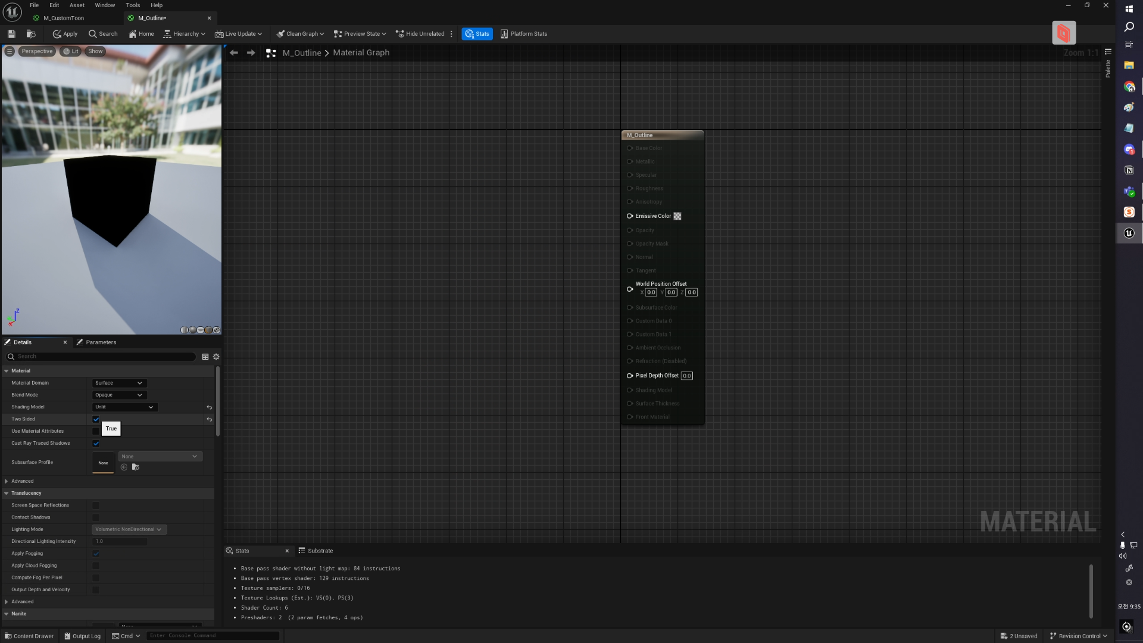Open Details panel settings gear
This screenshot has height=643, width=1143.
click(216, 357)
